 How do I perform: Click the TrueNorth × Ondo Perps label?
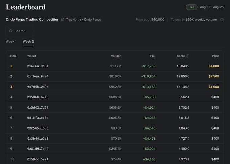click(84, 20)
